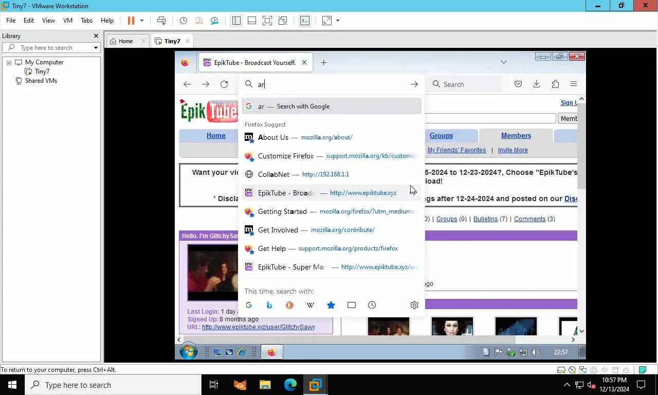Image resolution: width=658 pixels, height=395 pixels.
Task: Search this time with Wikipedia
Action: (310, 305)
